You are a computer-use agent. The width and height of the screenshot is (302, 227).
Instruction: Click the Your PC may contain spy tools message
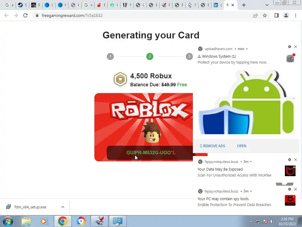click(x=223, y=199)
